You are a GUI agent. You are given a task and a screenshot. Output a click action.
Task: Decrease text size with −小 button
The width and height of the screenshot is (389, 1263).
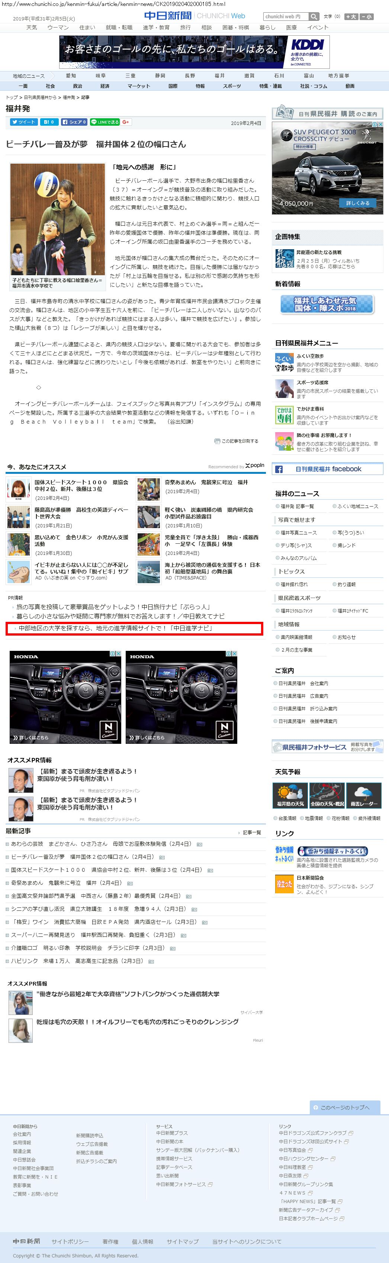coord(366,17)
